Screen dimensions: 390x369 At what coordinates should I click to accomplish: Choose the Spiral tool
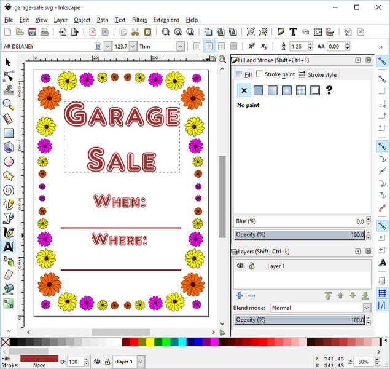pyautogui.click(x=9, y=189)
